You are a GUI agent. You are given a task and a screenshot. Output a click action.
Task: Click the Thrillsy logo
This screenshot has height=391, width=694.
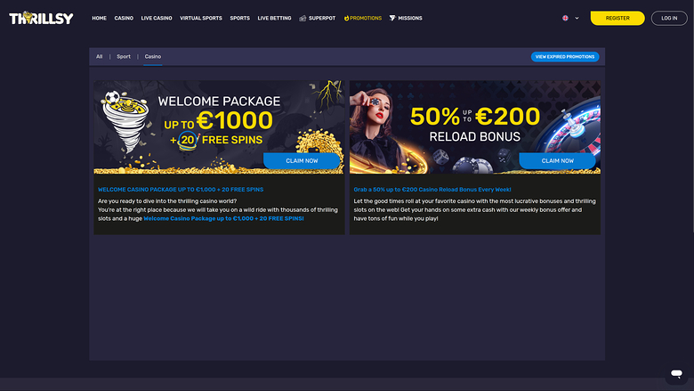[41, 18]
